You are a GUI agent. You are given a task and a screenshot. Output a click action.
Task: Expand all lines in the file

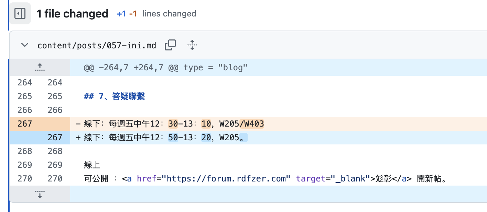pyautogui.click(x=192, y=45)
